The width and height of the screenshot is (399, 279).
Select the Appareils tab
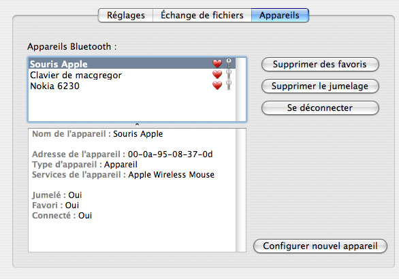pos(280,15)
